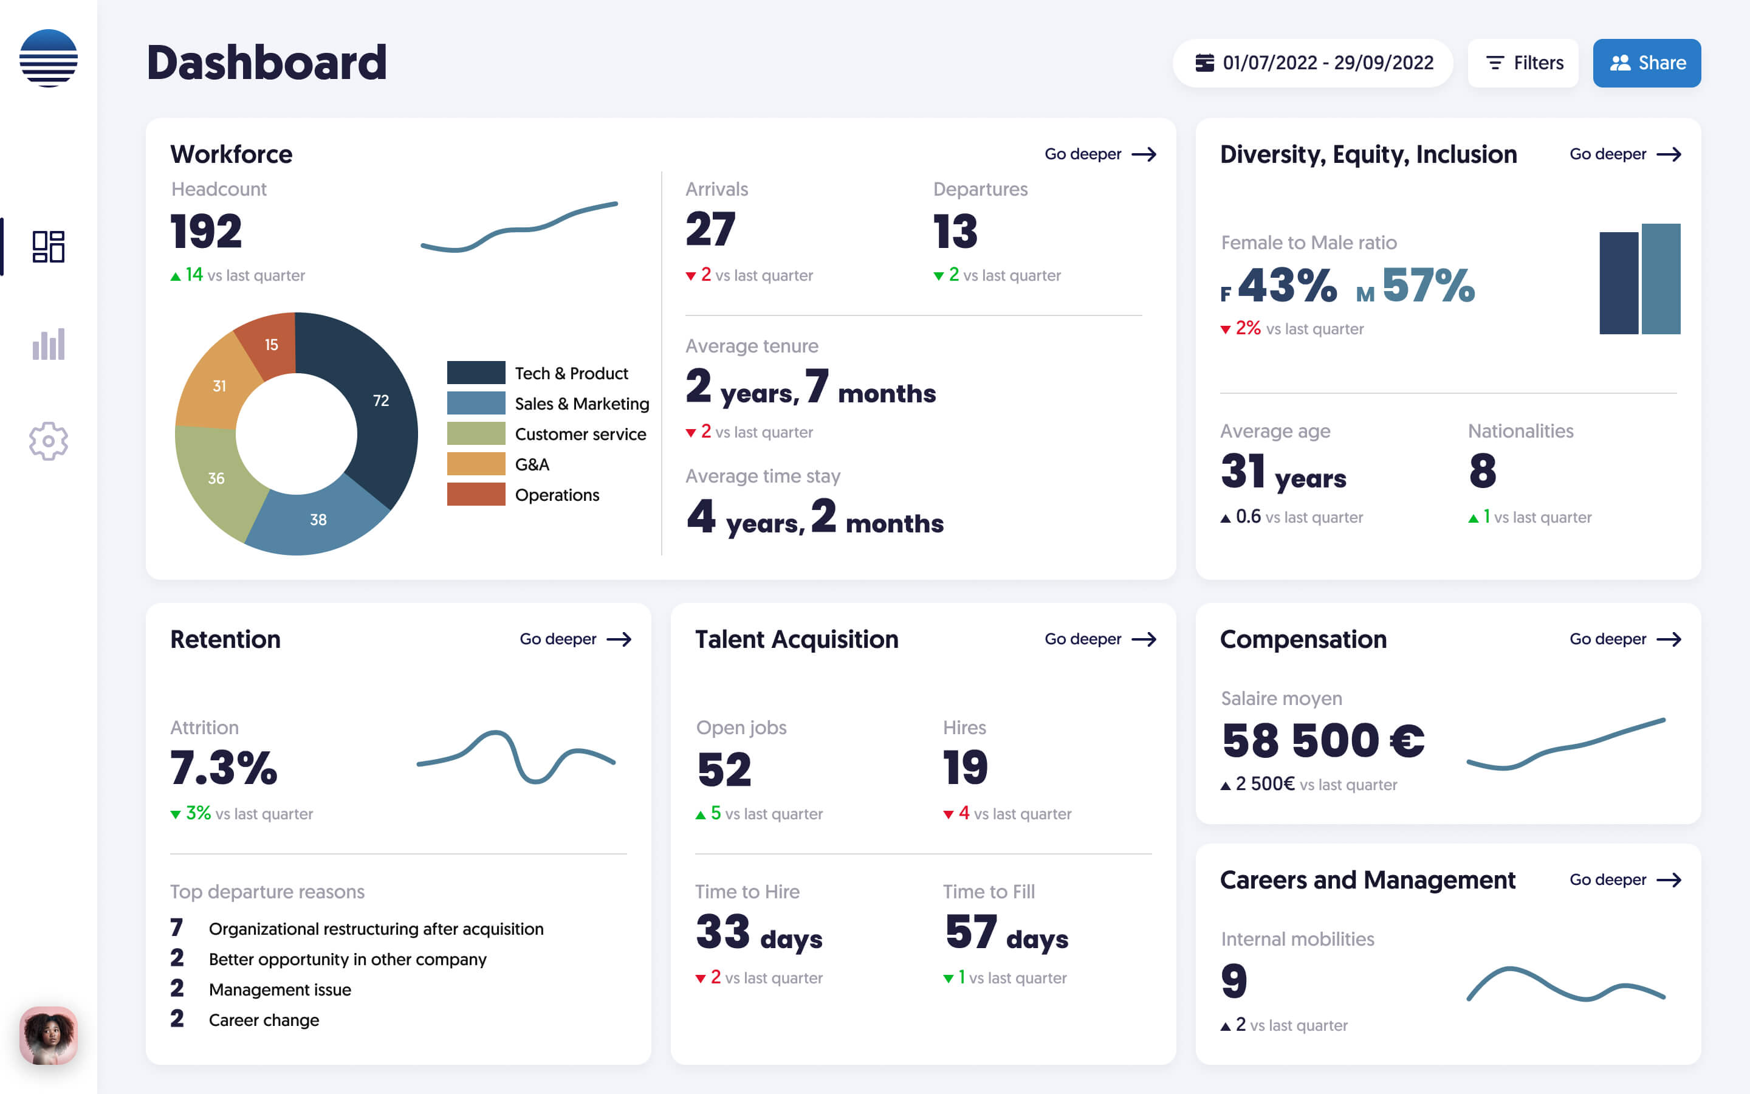Open the bar chart analytics icon
This screenshot has height=1094, width=1750.
(x=49, y=345)
